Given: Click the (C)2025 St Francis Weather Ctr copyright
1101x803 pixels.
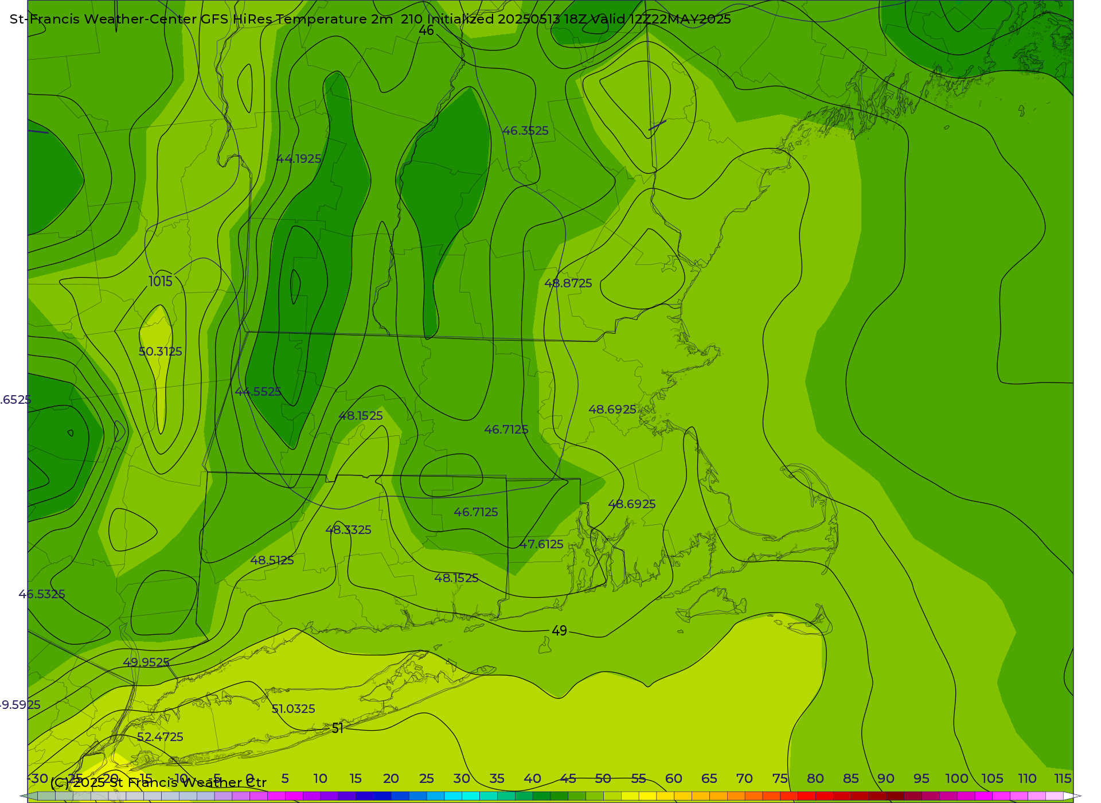Looking at the screenshot, I should coord(158,782).
